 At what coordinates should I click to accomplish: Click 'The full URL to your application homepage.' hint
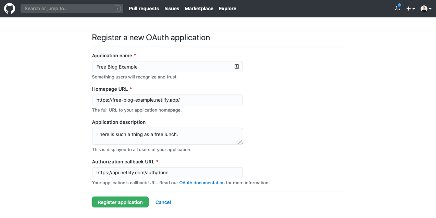click(137, 110)
